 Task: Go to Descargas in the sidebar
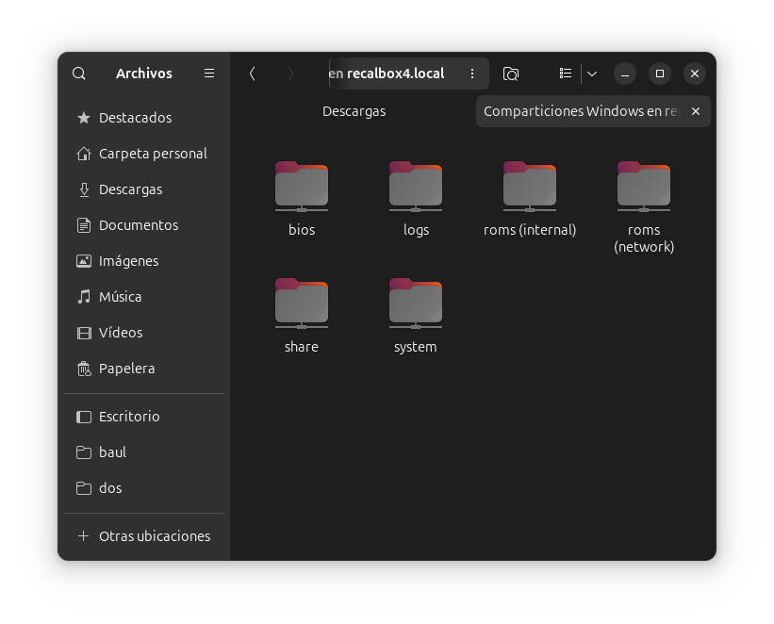point(144,189)
